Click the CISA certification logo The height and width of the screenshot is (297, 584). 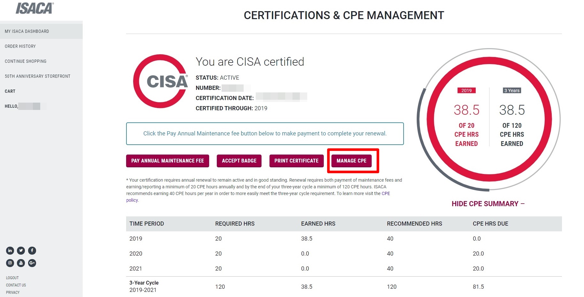click(x=160, y=81)
